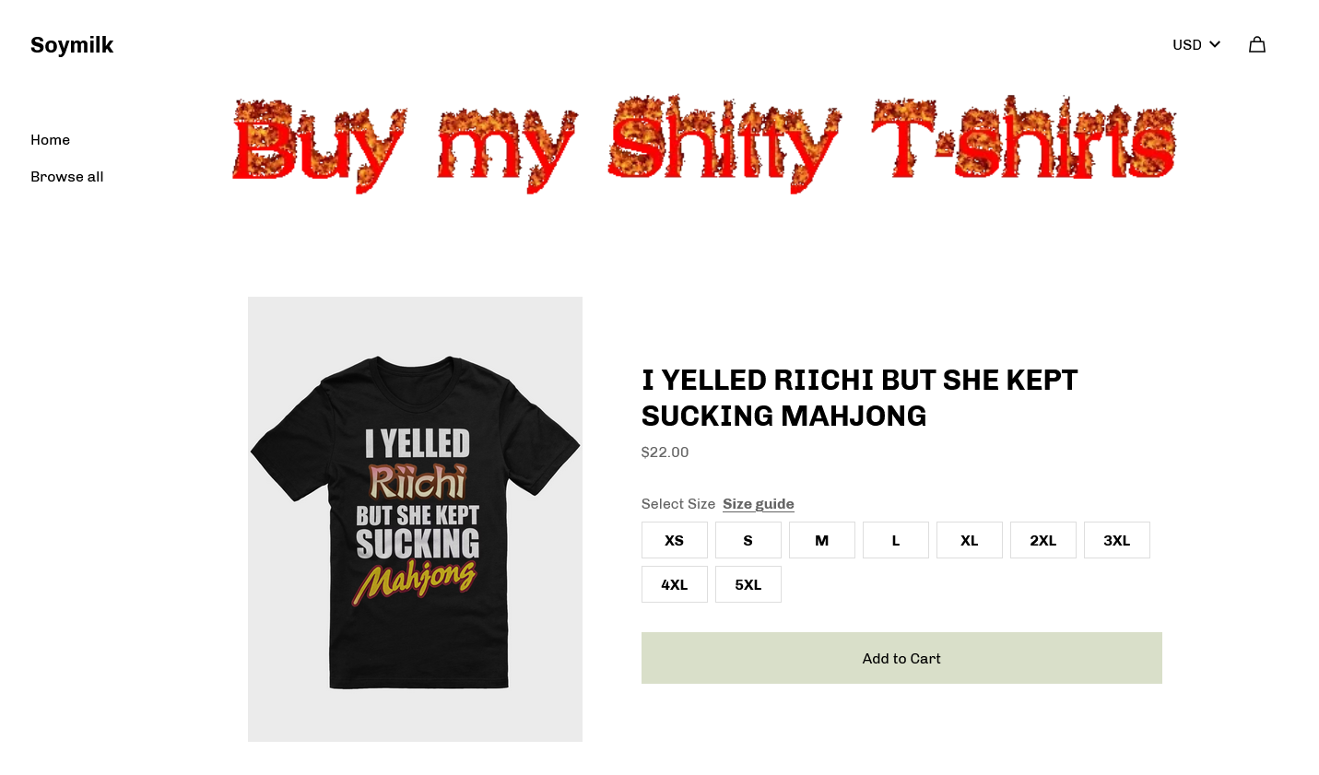Go to the Soymilk store logo
The height and width of the screenshot is (775, 1319).
[72, 45]
